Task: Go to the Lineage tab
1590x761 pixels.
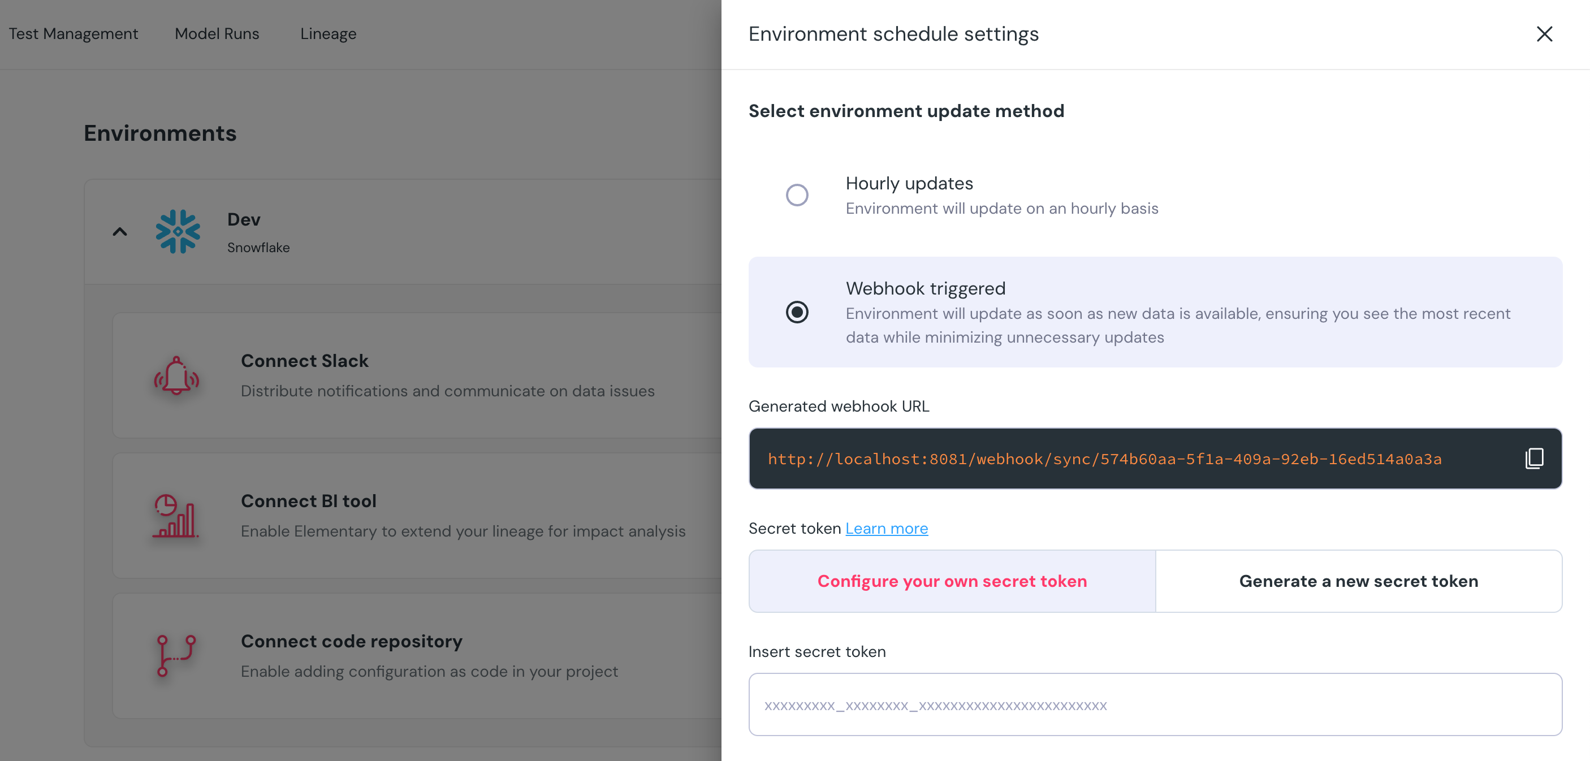Action: [x=328, y=34]
